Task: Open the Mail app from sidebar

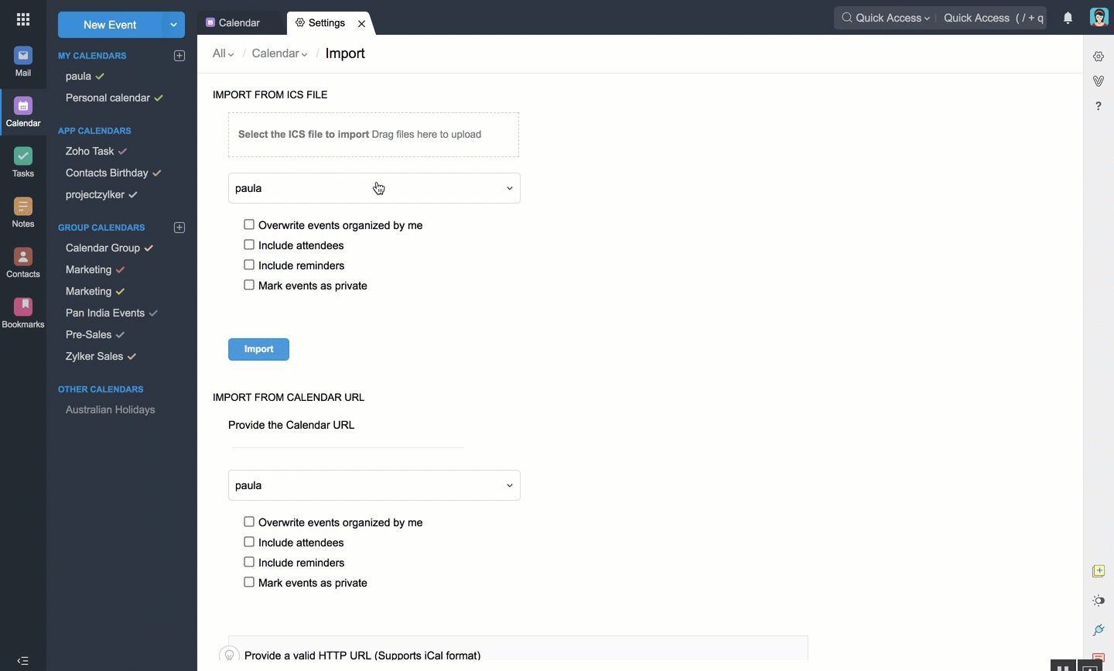Action: [23, 61]
